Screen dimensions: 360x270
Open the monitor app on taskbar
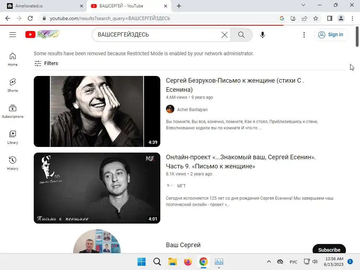[x=219, y=262]
